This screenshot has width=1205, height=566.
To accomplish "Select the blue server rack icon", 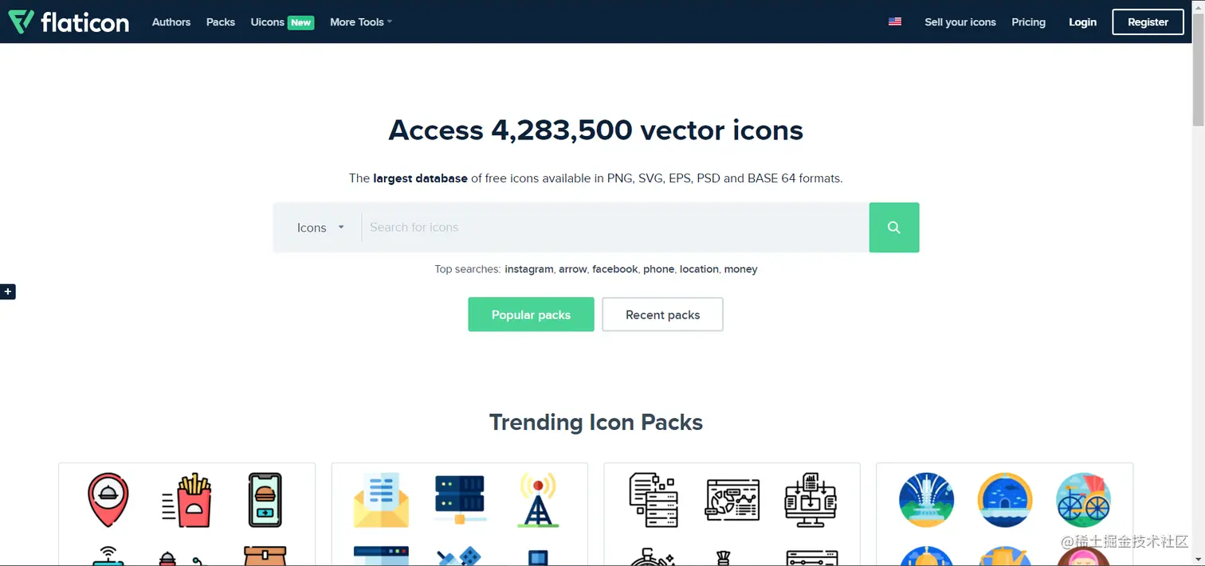I will coord(460,499).
